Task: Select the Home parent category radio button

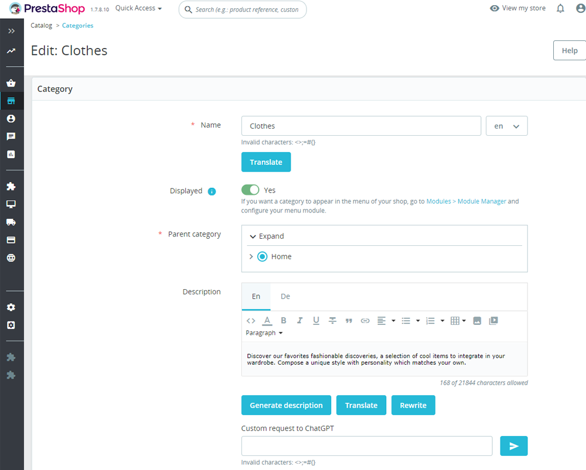Action: tap(262, 256)
